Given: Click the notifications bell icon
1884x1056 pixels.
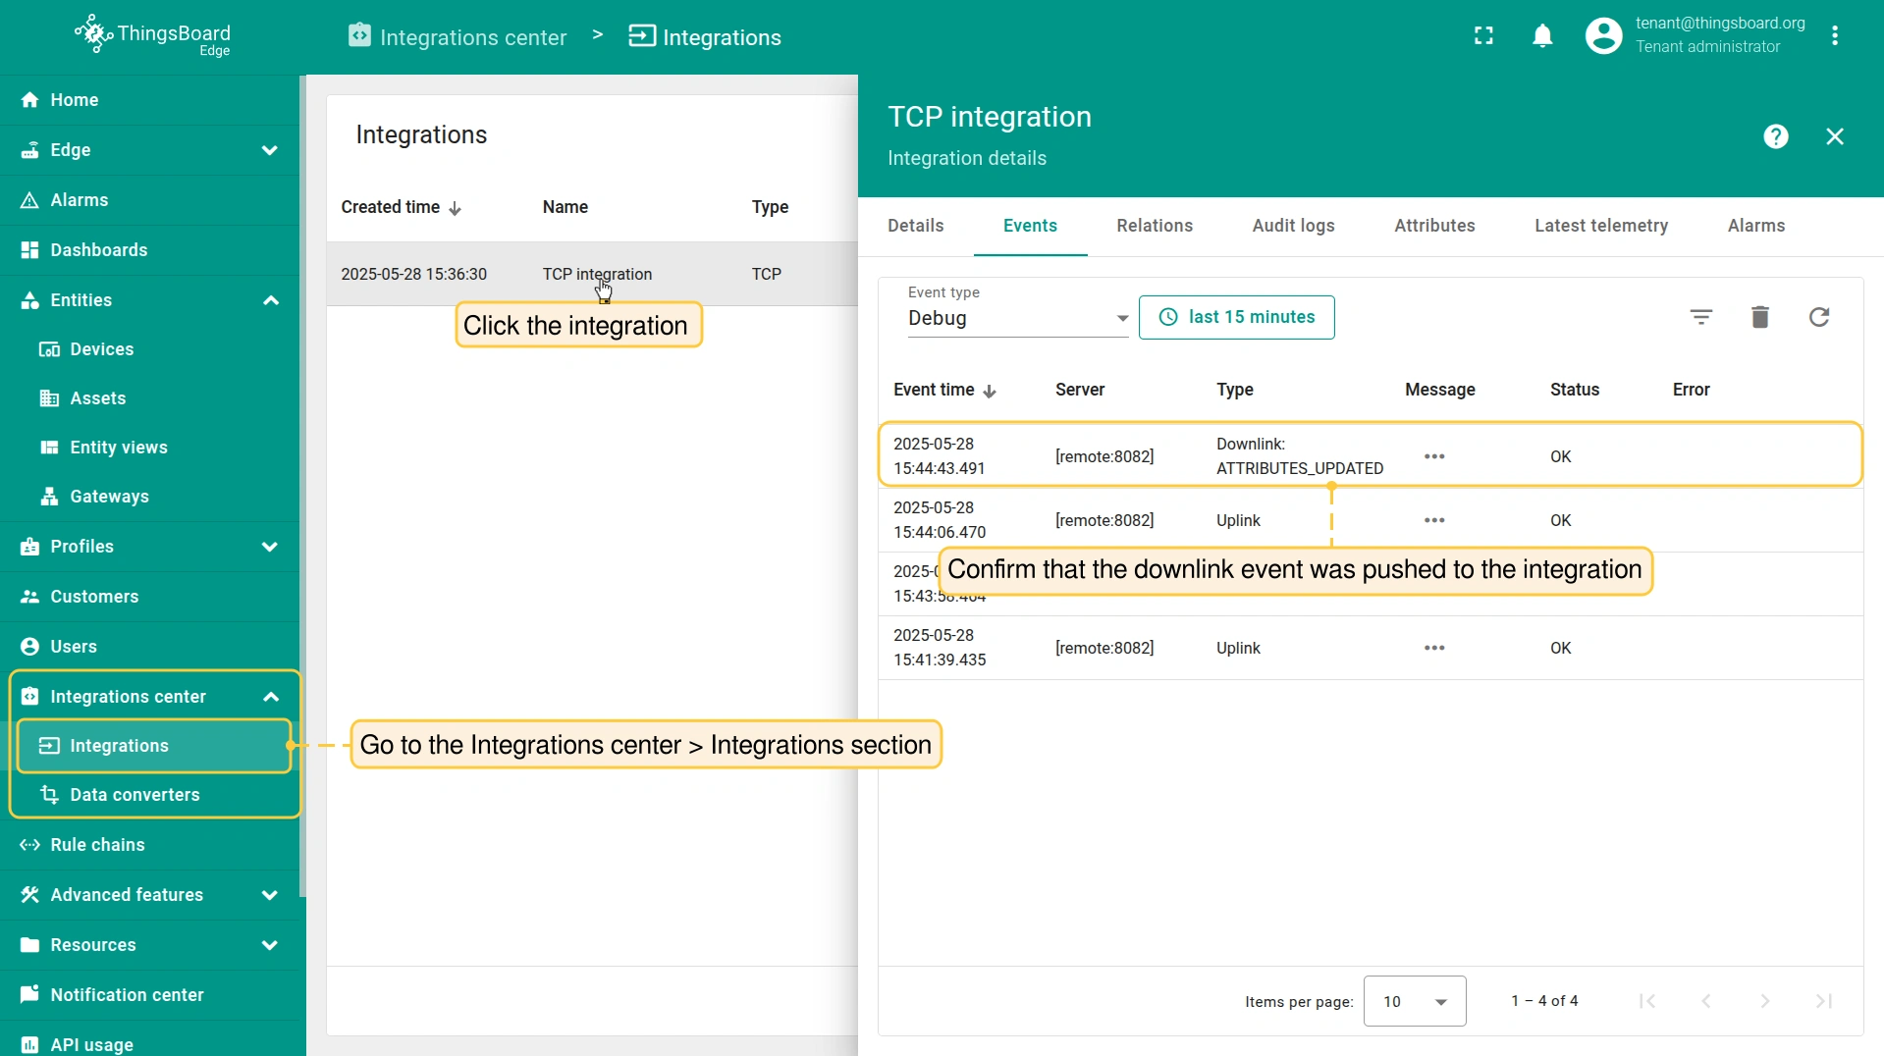Looking at the screenshot, I should click(x=1542, y=36).
